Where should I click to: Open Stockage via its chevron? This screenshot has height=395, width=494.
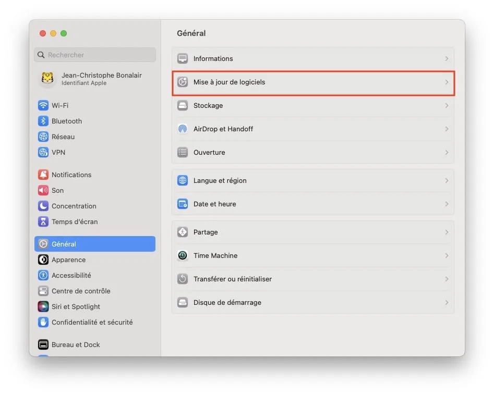447,105
